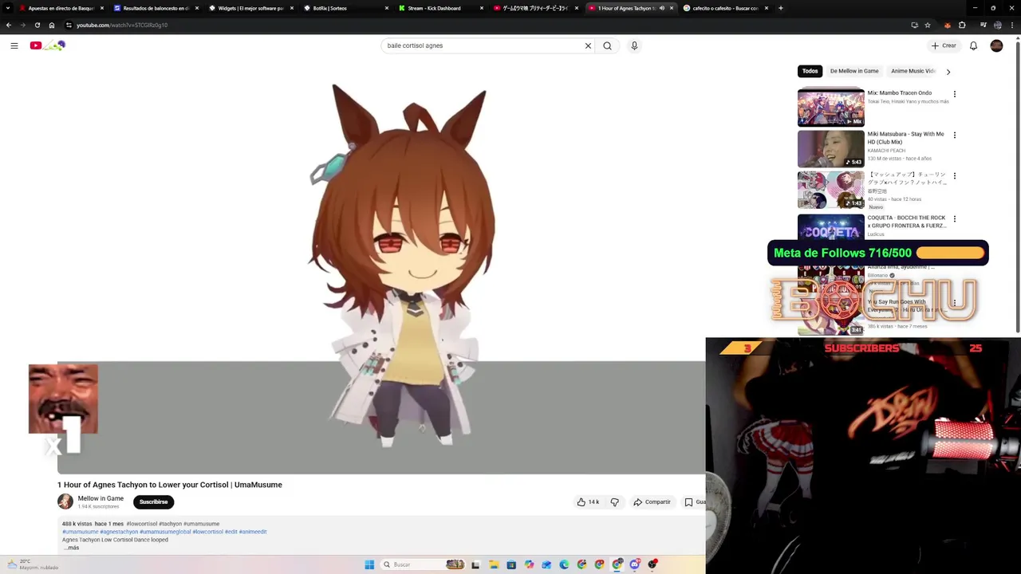Viewport: 1021px width, 574px height.
Task: Open File Explorer from the taskbar
Action: (x=494, y=564)
